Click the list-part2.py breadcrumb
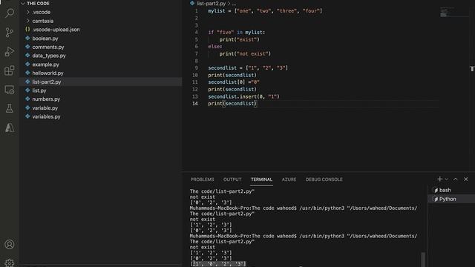Screen dimensions: 475x267 [x=211, y=3]
